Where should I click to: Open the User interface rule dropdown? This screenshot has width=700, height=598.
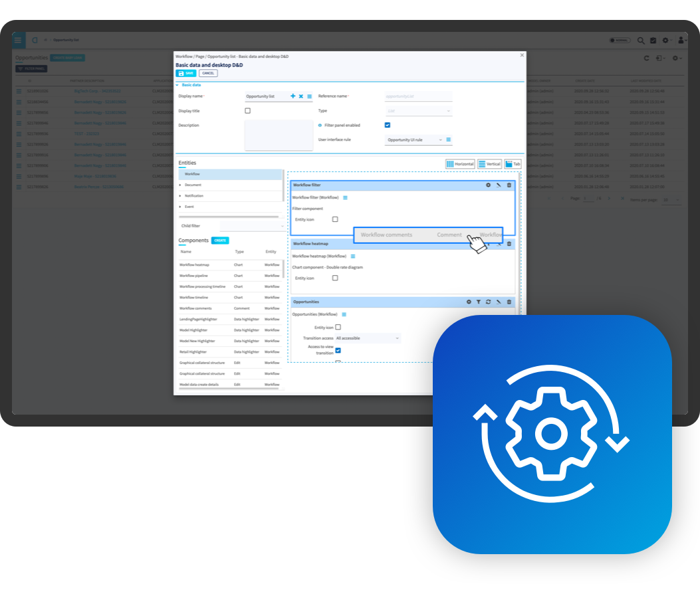(x=414, y=140)
